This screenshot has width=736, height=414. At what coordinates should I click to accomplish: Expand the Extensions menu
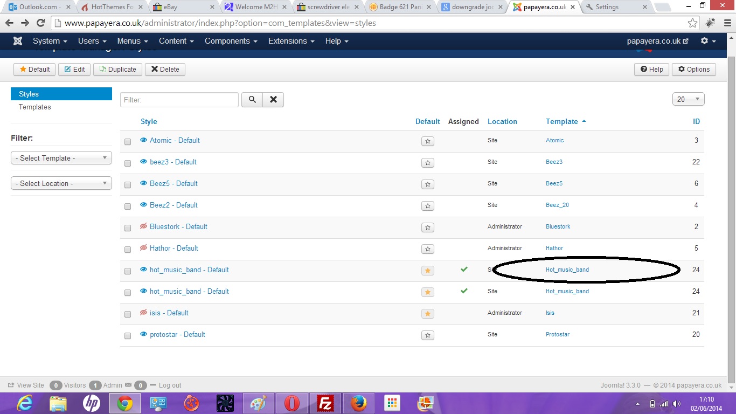click(291, 41)
